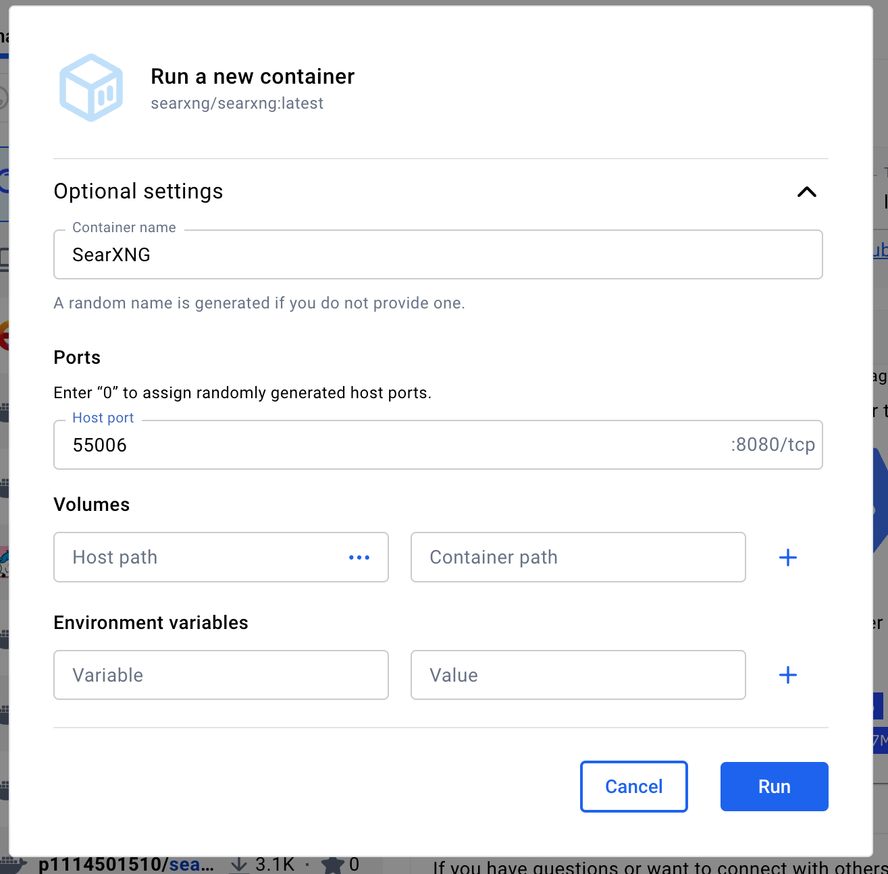
Task: Click the Optional settings heading
Action: tap(138, 191)
